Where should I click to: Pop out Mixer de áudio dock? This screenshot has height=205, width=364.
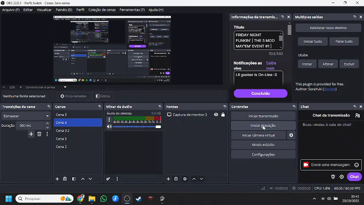tap(160, 107)
